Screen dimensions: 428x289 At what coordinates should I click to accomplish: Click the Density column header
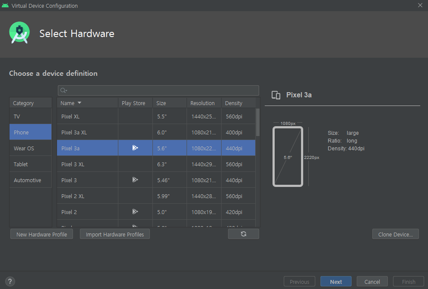pos(238,103)
